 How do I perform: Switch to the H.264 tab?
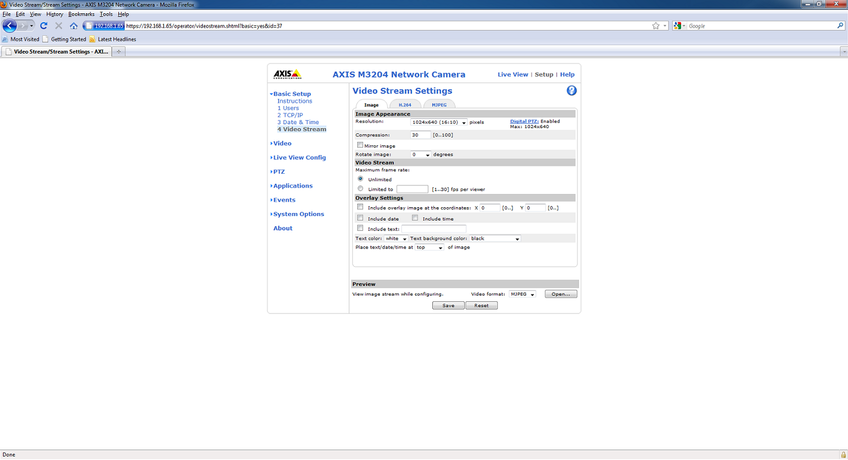[x=405, y=104]
